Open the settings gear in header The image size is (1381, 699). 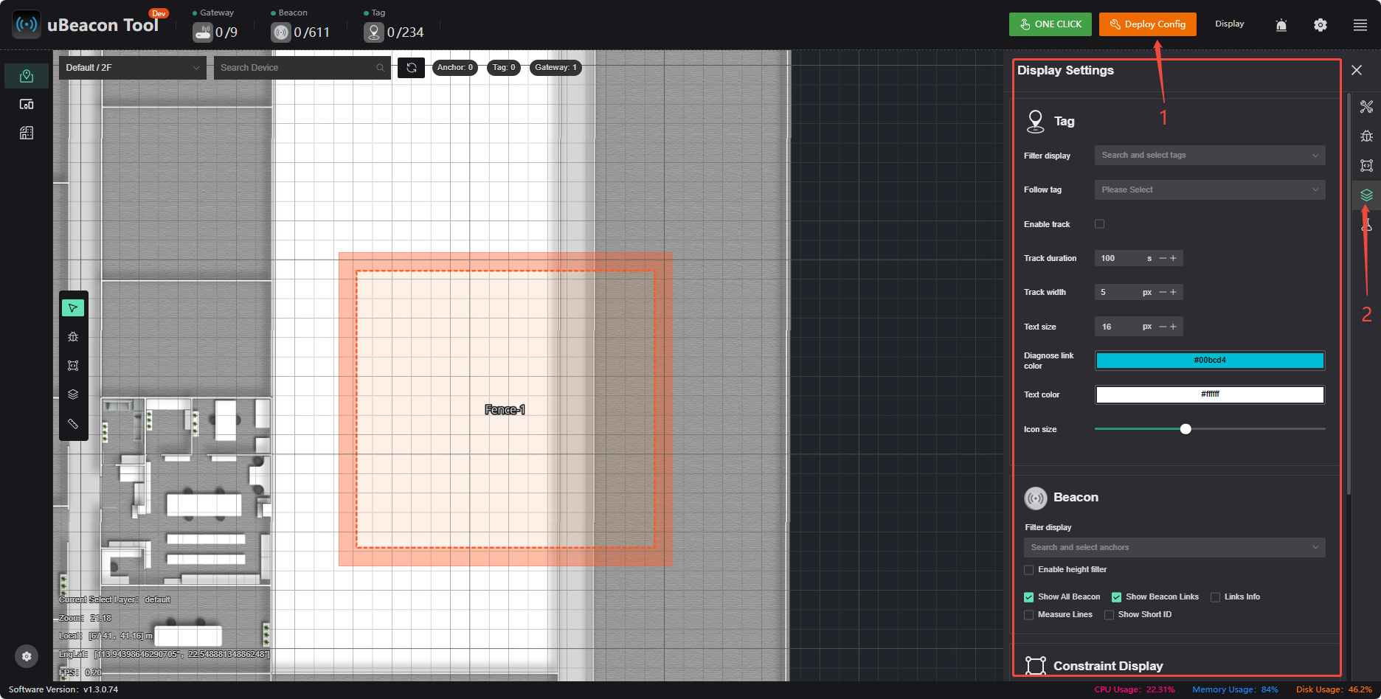[x=1321, y=25]
